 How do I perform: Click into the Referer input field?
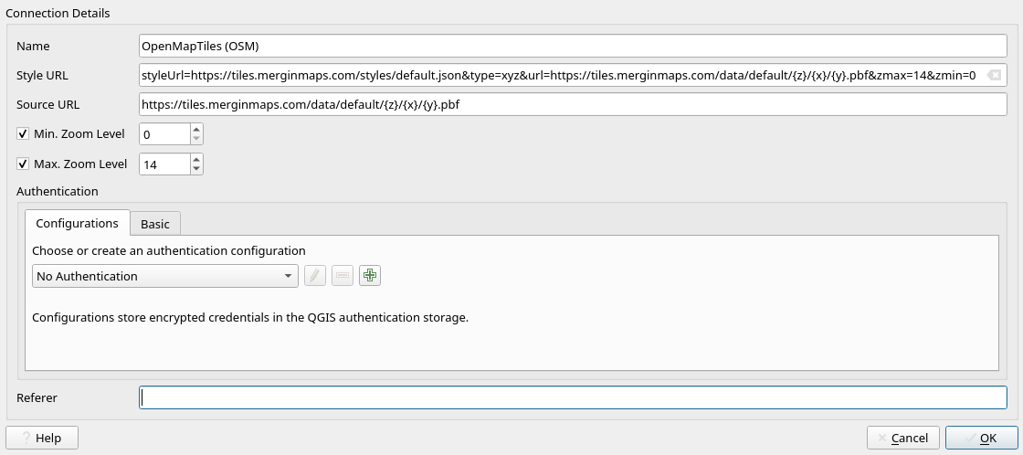tap(573, 397)
